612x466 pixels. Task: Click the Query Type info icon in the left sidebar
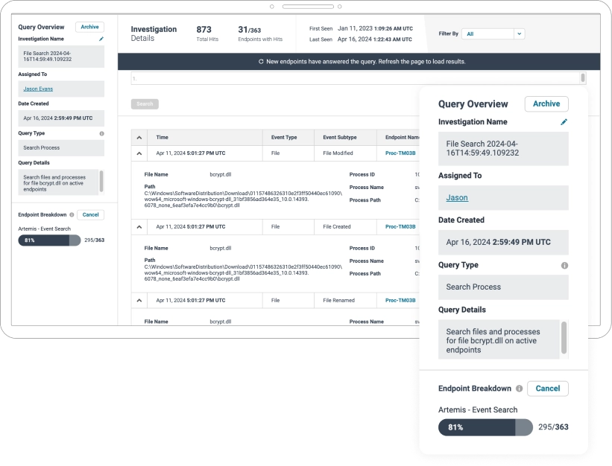(101, 133)
